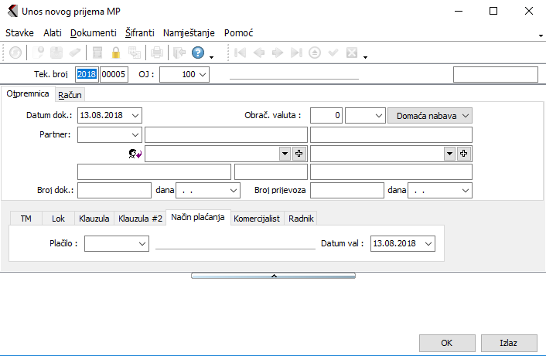Select the Komercijalist tab
This screenshot has width=546, height=356.
[258, 219]
